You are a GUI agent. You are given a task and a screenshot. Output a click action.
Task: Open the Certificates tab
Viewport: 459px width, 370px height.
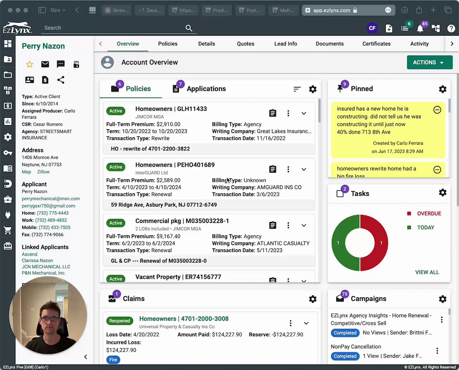tap(377, 44)
